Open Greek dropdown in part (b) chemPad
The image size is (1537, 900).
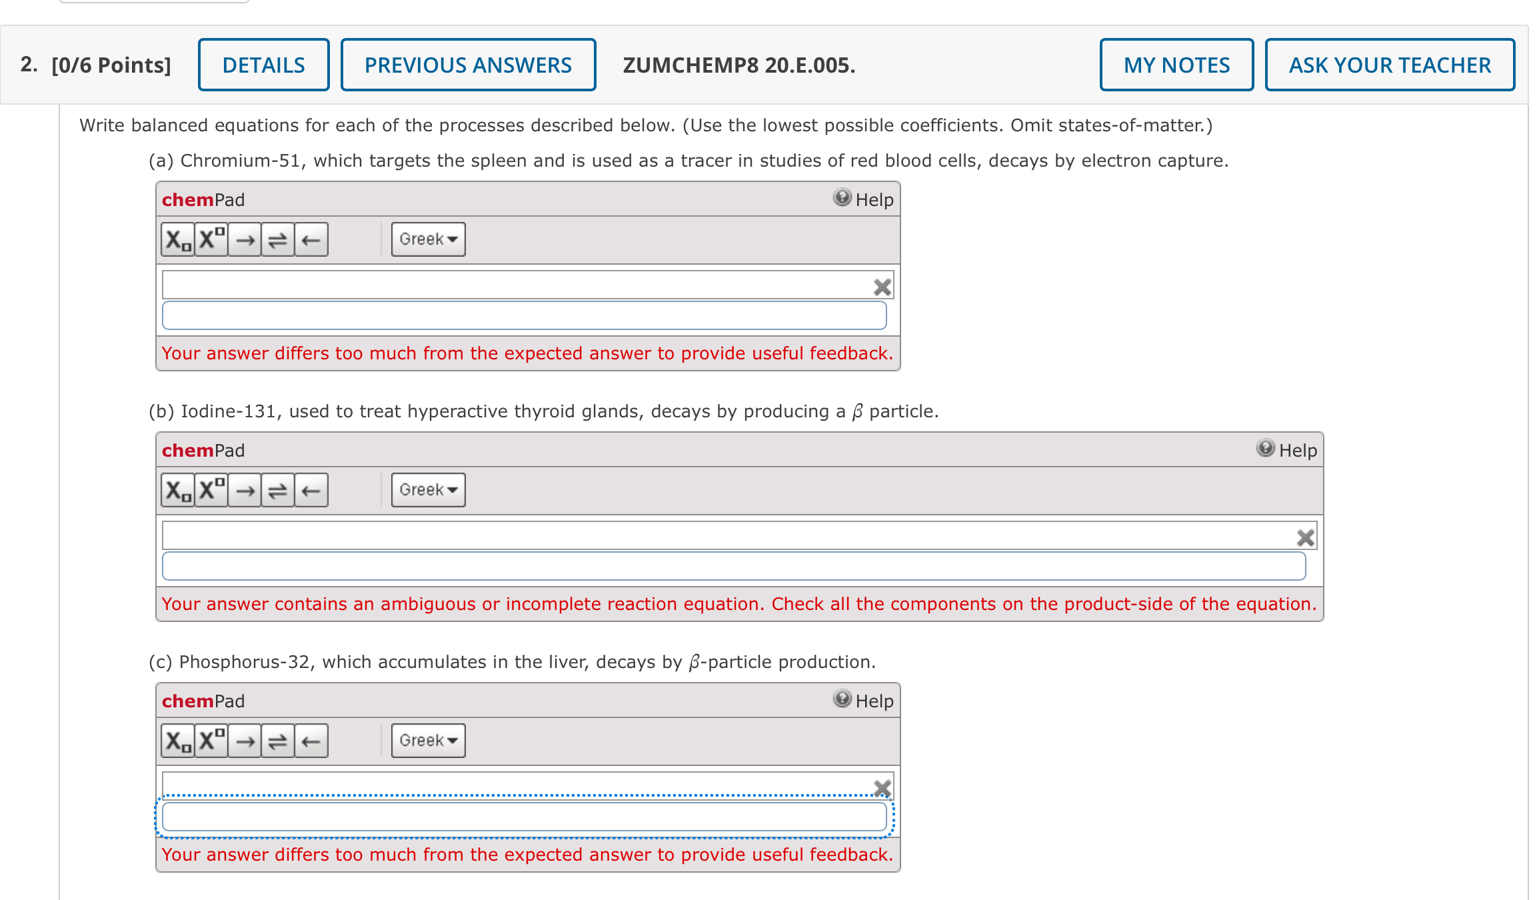click(428, 490)
